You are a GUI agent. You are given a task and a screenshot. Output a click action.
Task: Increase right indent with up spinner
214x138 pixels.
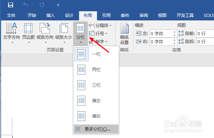(x=174, y=40)
